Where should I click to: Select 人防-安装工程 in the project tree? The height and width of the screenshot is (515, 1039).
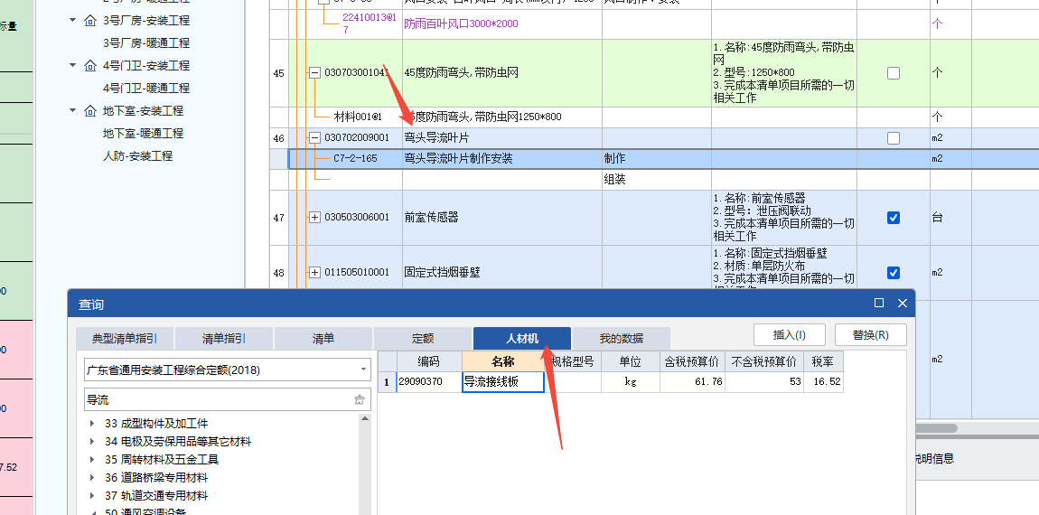(138, 155)
